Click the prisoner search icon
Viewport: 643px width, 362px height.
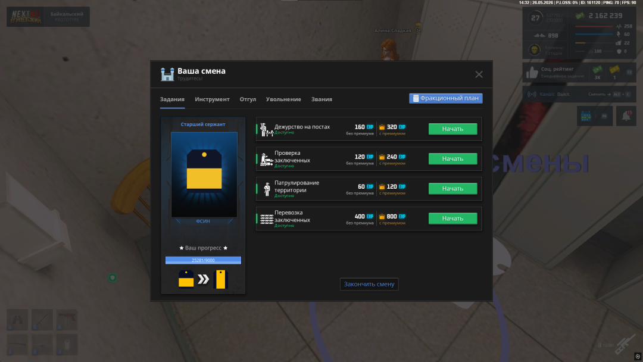point(267,159)
